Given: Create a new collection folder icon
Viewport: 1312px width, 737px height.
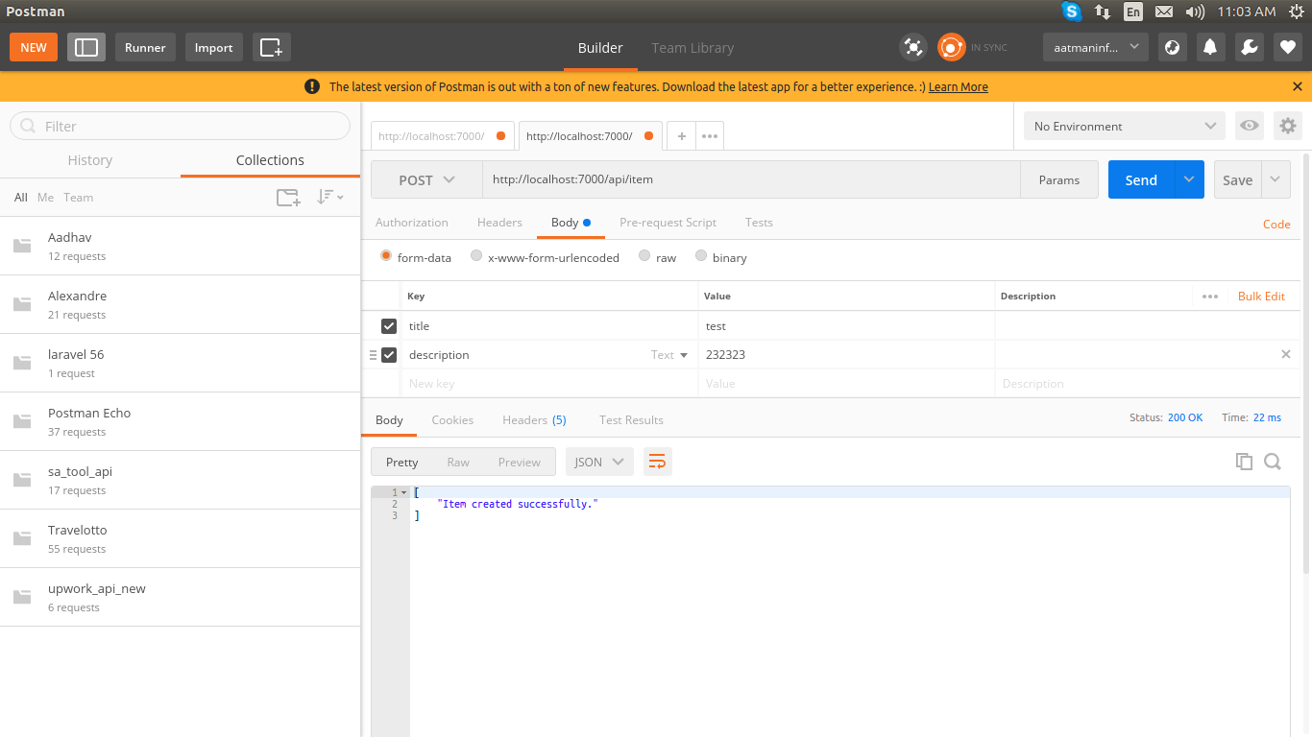Looking at the screenshot, I should coord(288,198).
